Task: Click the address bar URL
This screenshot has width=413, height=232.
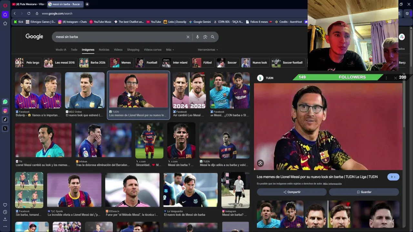Action: pyautogui.click(x=57, y=14)
